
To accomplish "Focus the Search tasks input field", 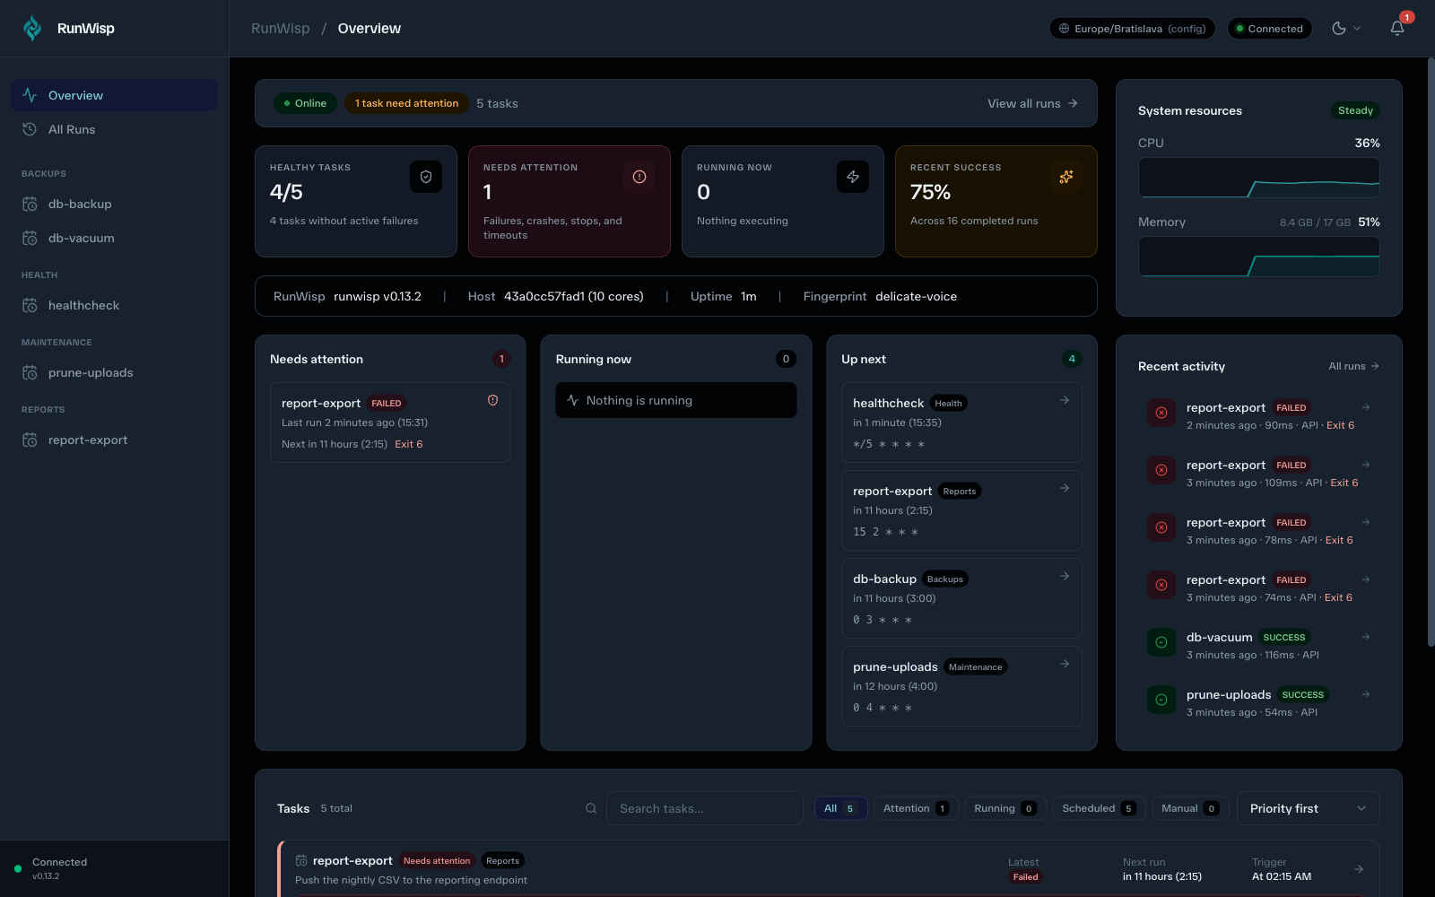I will point(704,808).
